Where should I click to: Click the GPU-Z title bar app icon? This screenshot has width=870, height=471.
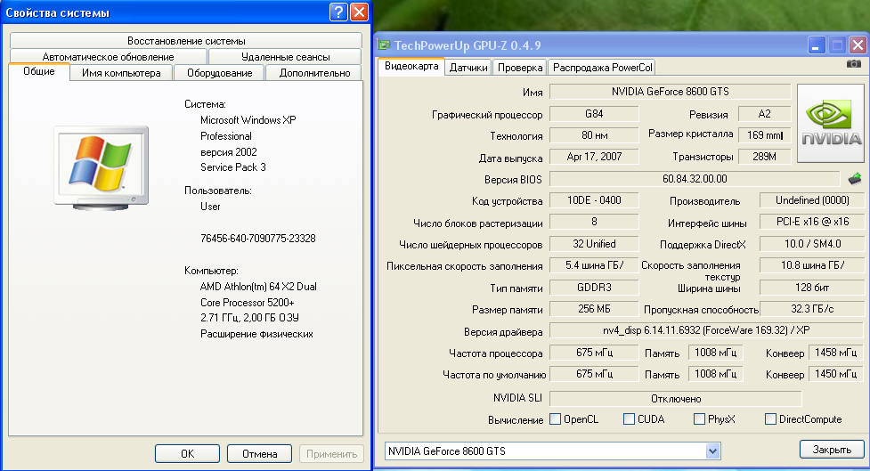tap(383, 45)
